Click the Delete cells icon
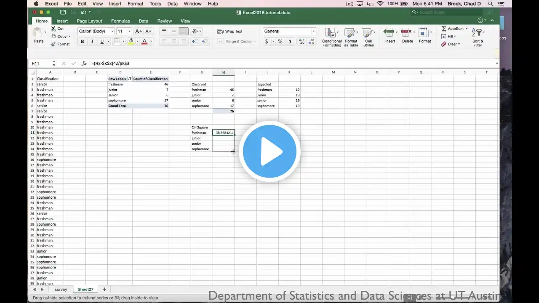 tap(407, 33)
